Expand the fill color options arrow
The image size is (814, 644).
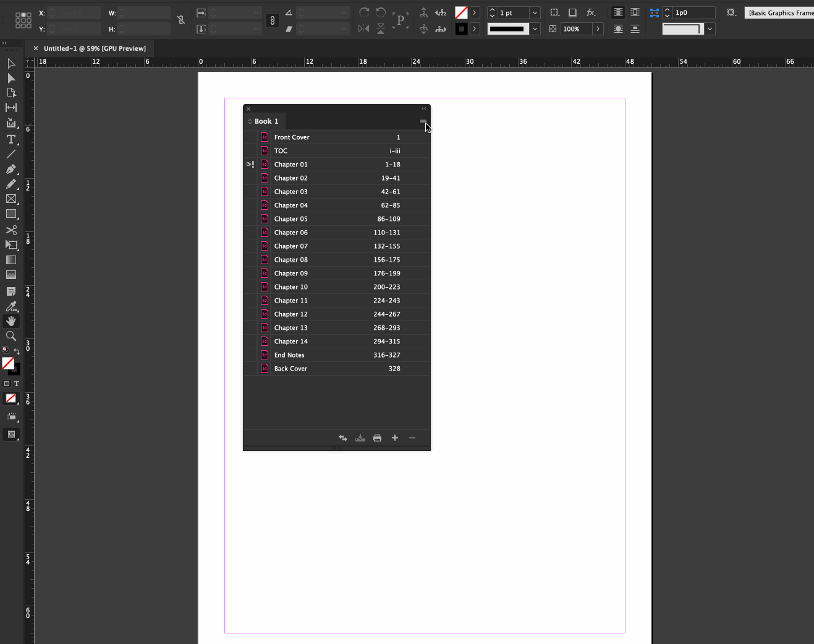click(x=474, y=12)
